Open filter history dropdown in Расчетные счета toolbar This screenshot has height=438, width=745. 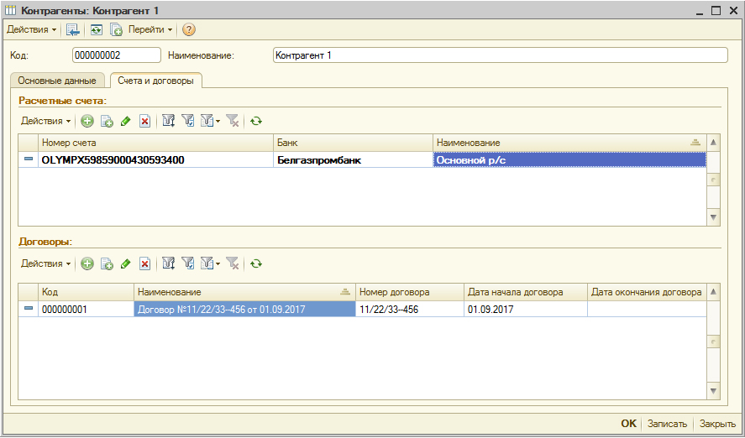[x=208, y=121]
